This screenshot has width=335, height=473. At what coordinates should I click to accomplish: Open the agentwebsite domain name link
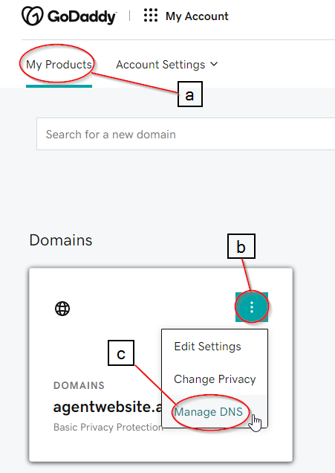click(108, 407)
